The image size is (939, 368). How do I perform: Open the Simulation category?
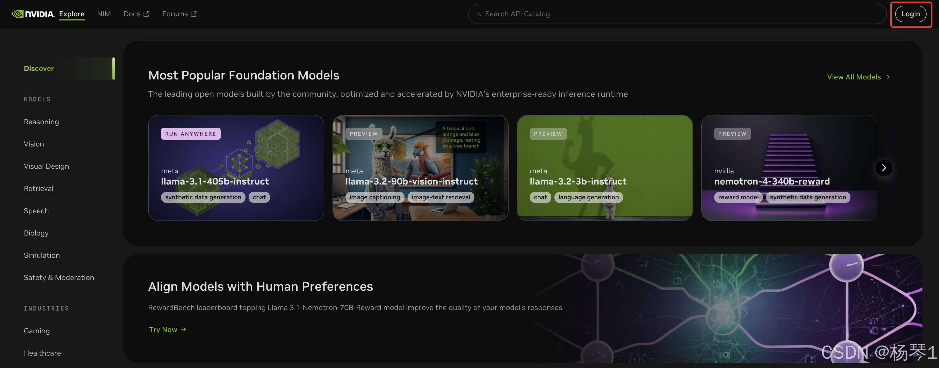(41, 255)
